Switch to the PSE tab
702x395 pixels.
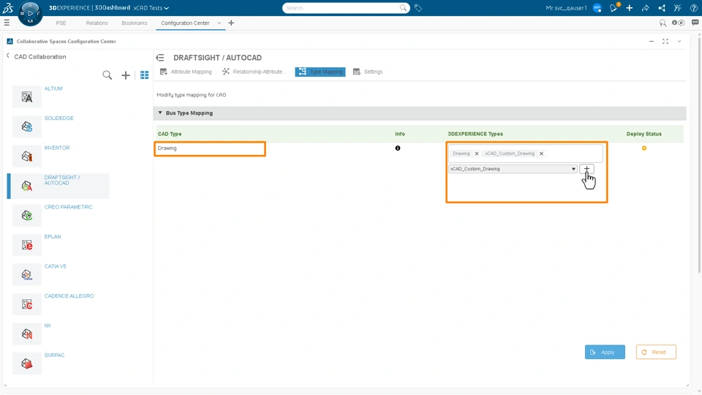(x=61, y=23)
